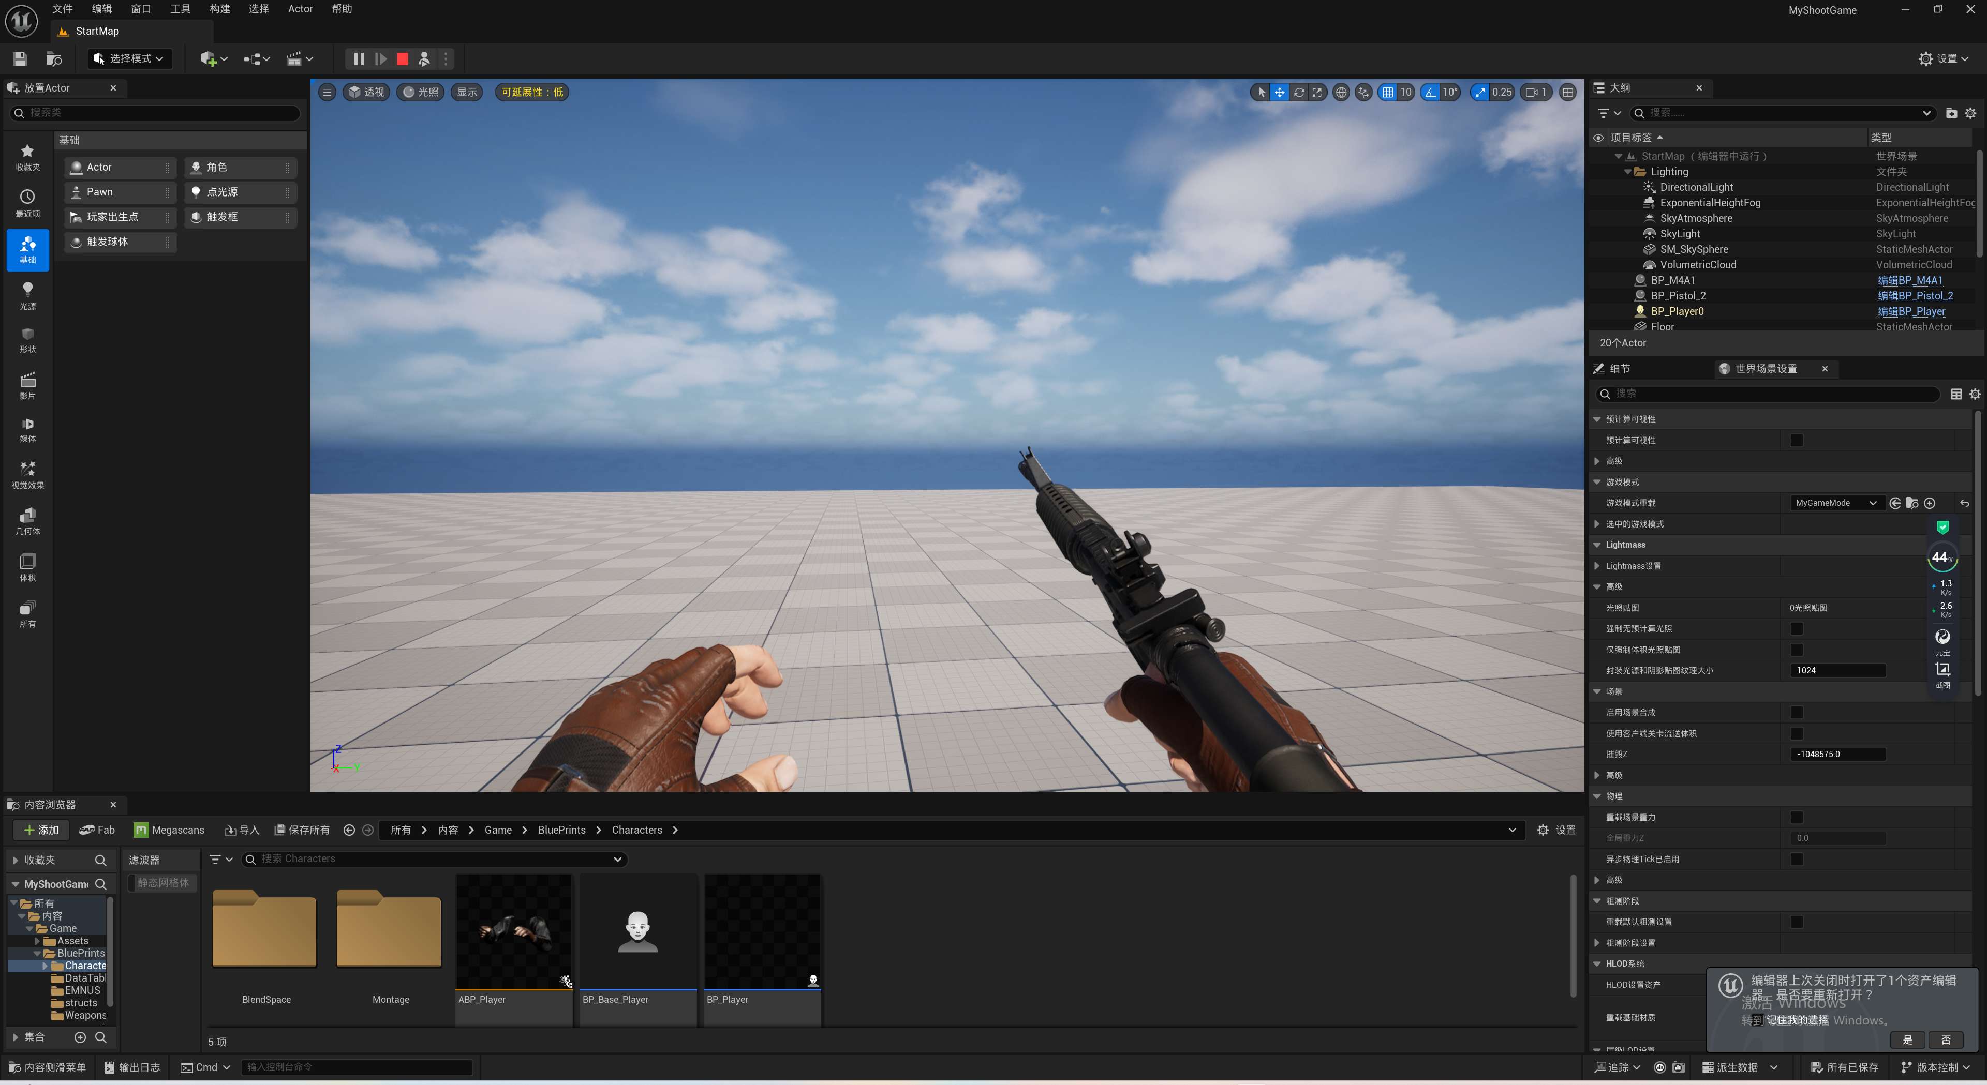Expand the Assets folder in content tree
The height and width of the screenshot is (1085, 1987).
tap(37, 941)
